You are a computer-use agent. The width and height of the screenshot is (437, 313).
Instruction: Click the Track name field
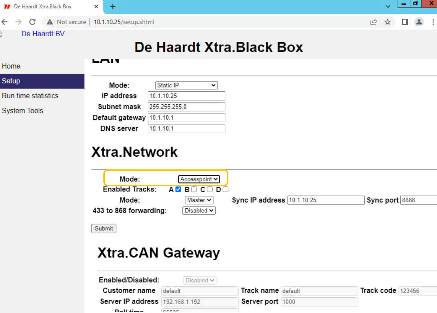coord(319,291)
